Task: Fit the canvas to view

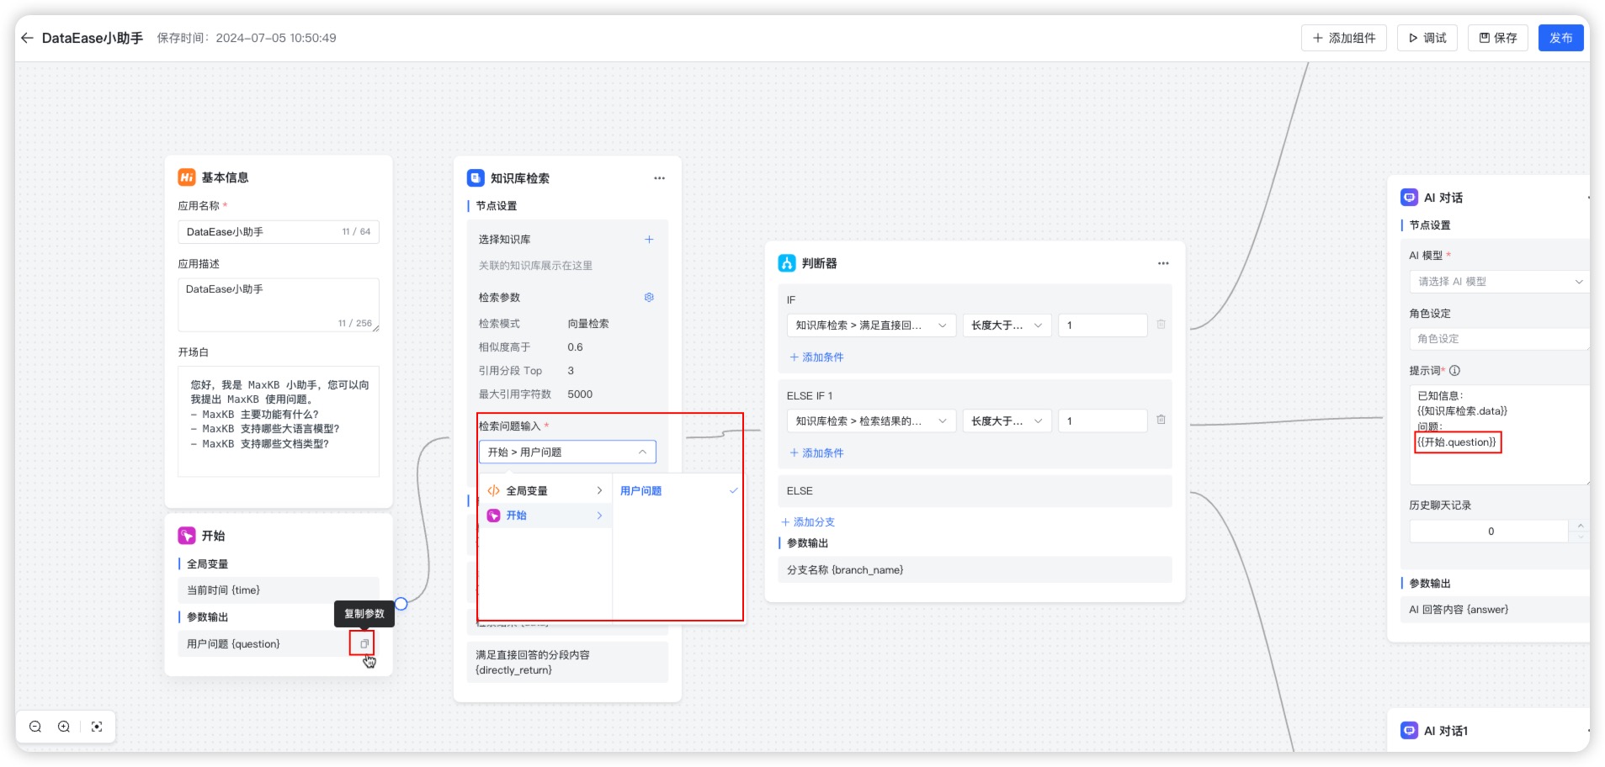Action: tap(97, 727)
